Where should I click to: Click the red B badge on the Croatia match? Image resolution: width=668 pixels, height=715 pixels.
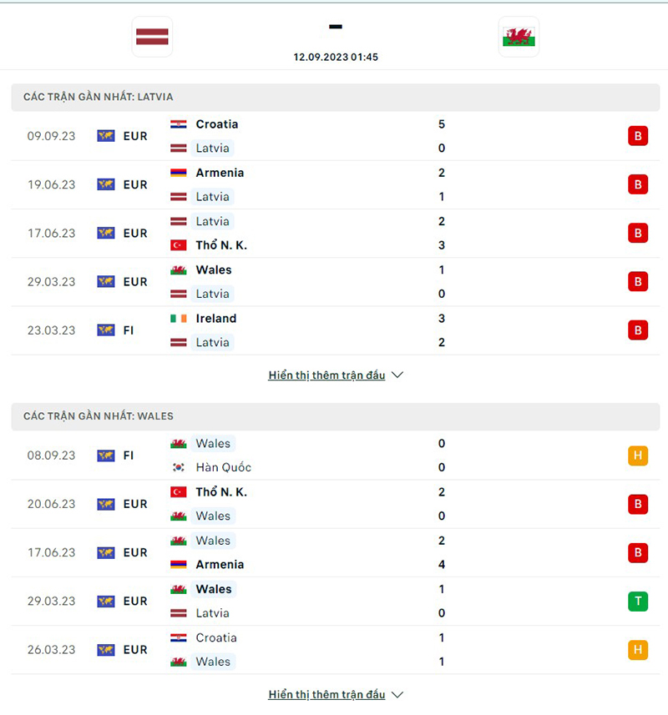638,135
